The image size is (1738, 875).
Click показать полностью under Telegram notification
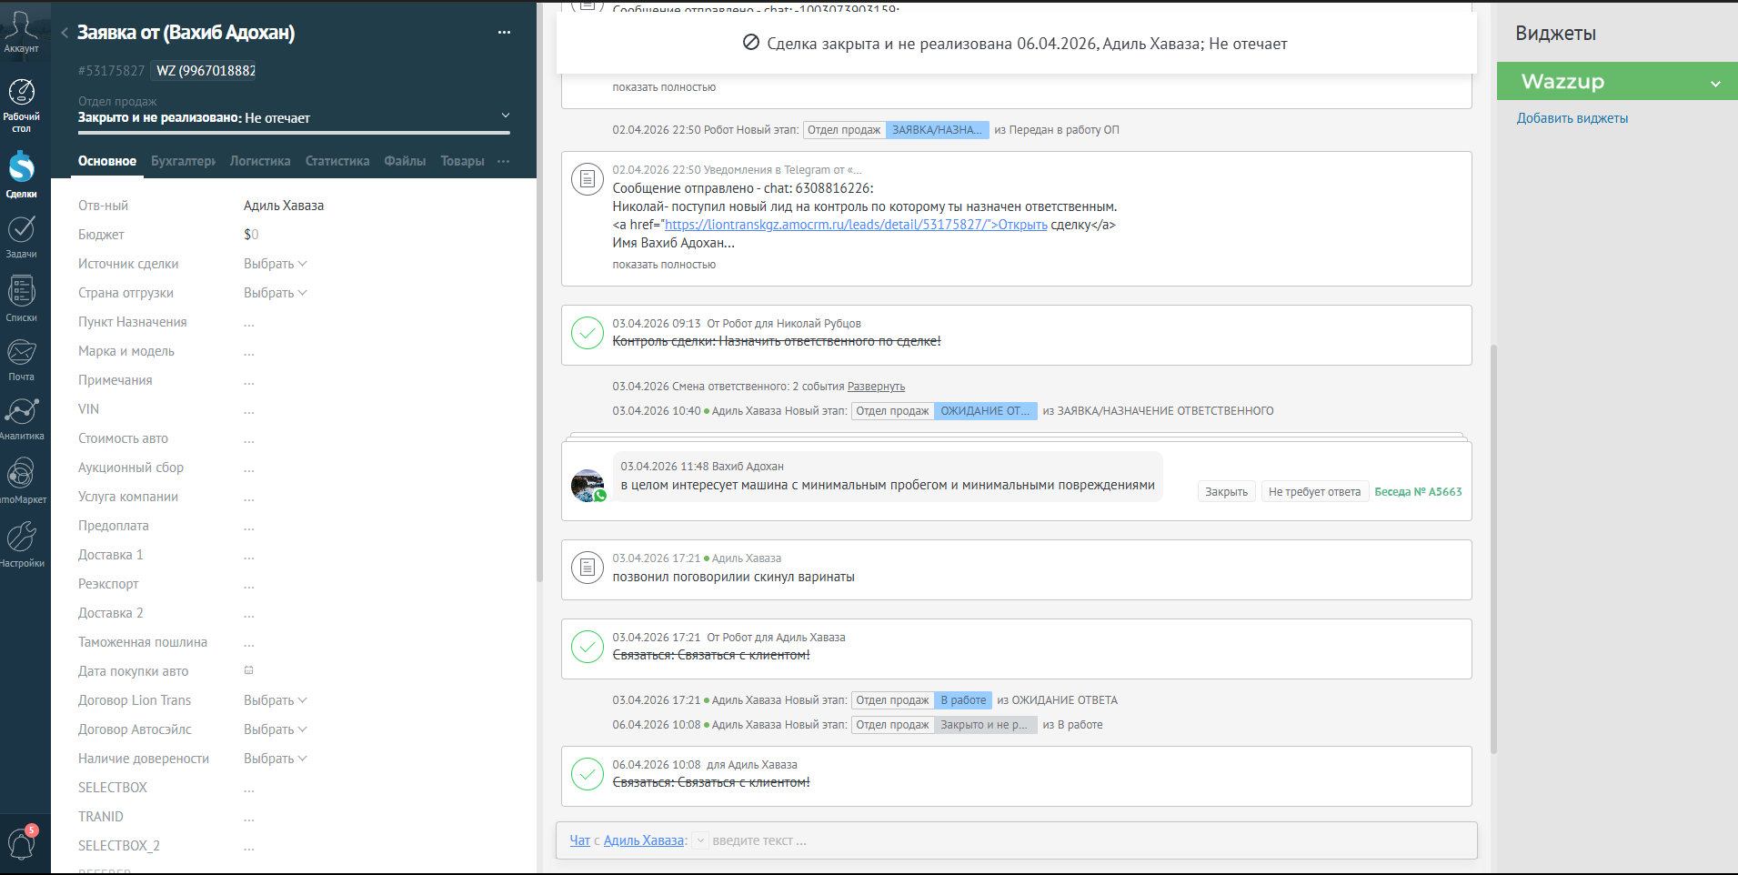664,265
